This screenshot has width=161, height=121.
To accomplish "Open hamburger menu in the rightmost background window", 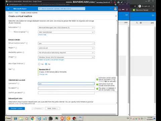I will pos(153,15).
